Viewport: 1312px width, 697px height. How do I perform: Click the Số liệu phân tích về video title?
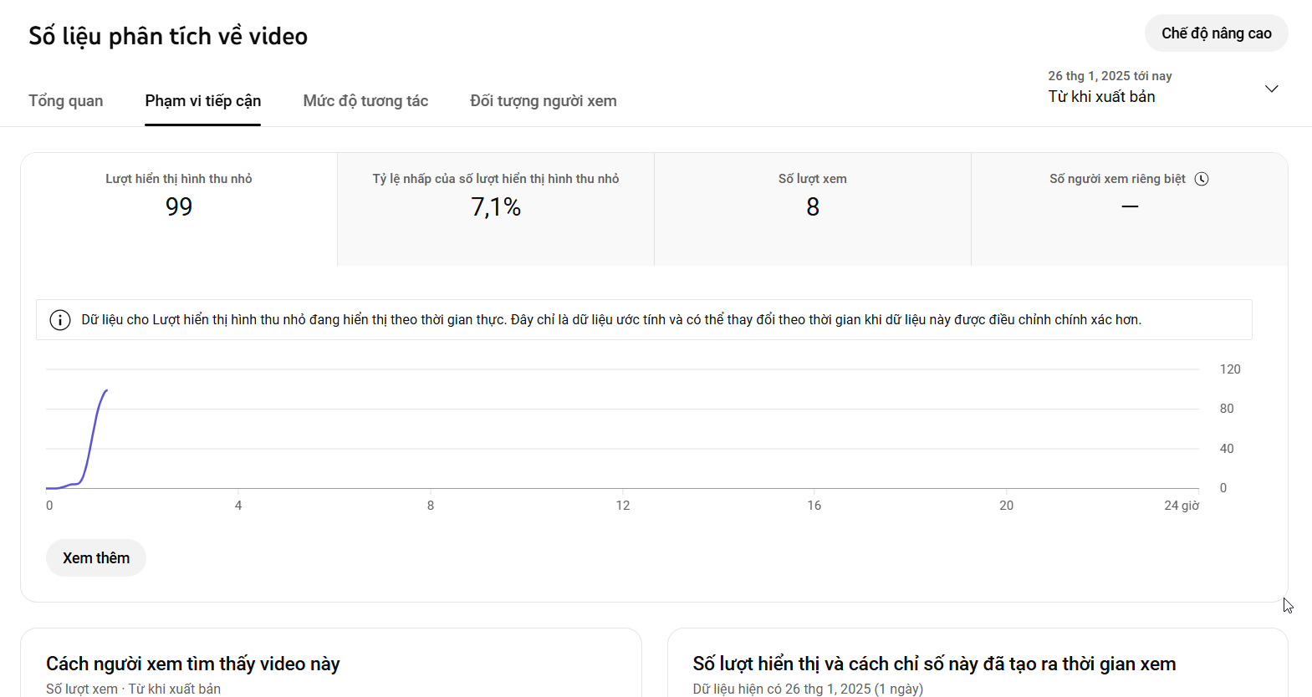coord(168,36)
